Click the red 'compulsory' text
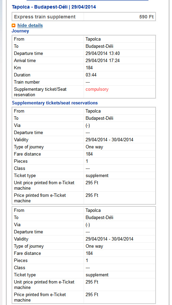Screen dimensions: 172x305 click(97, 89)
